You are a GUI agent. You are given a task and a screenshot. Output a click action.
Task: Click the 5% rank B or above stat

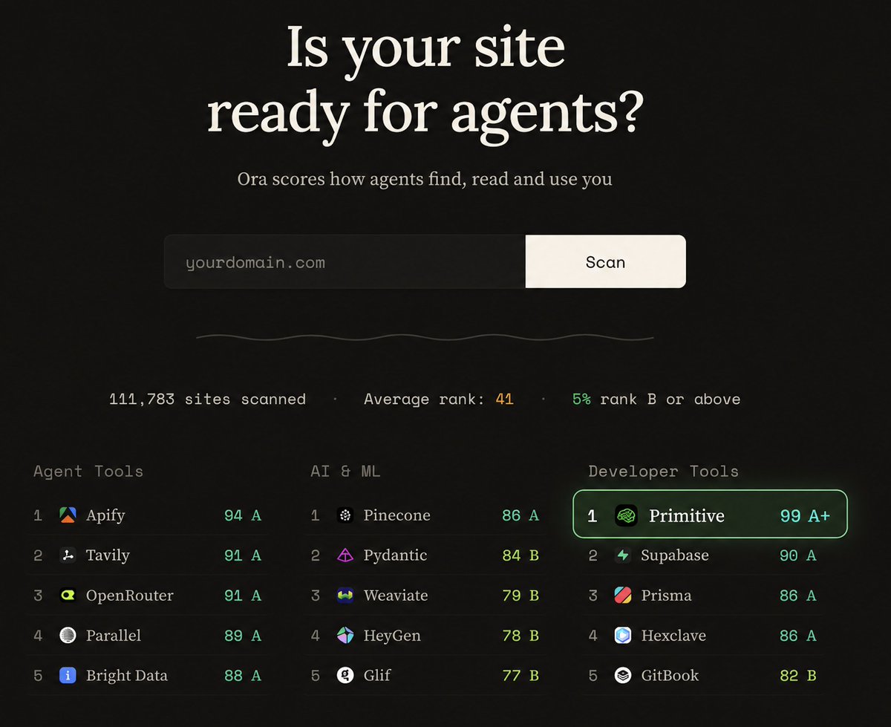(656, 399)
